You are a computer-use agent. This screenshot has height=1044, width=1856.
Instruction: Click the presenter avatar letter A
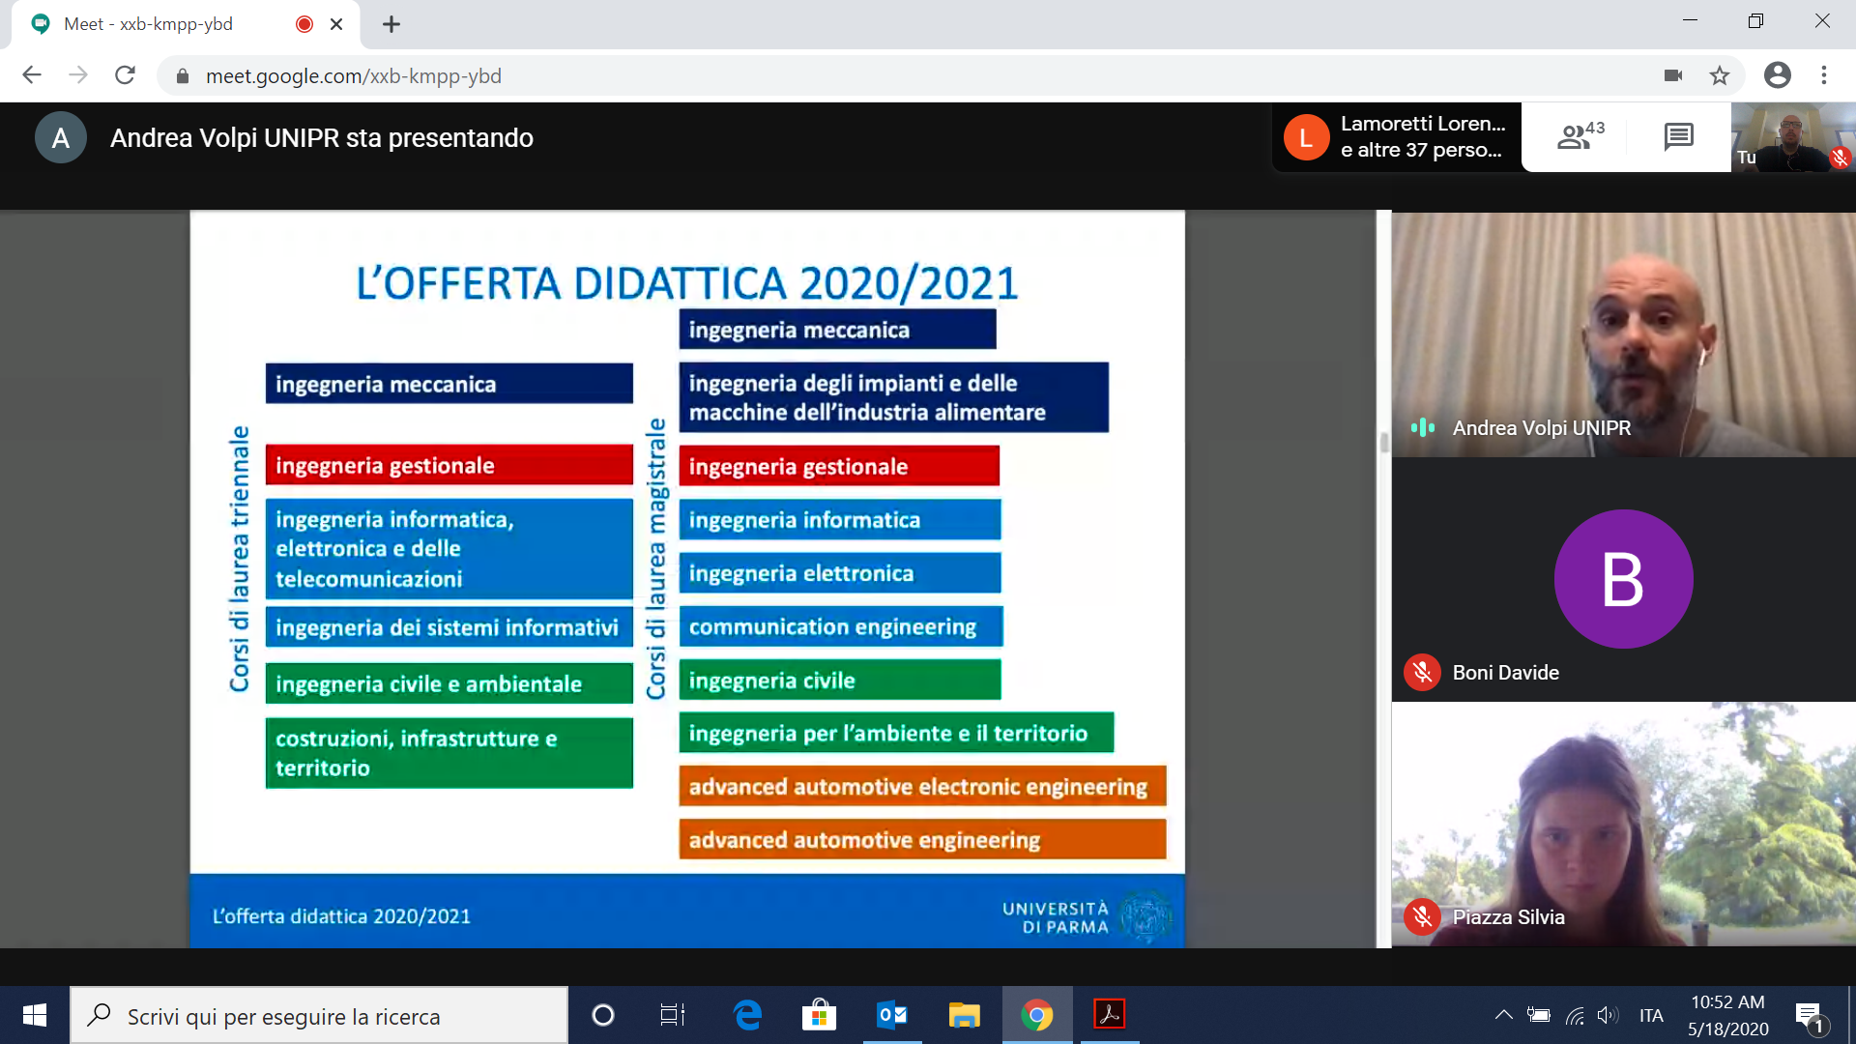coord(61,137)
